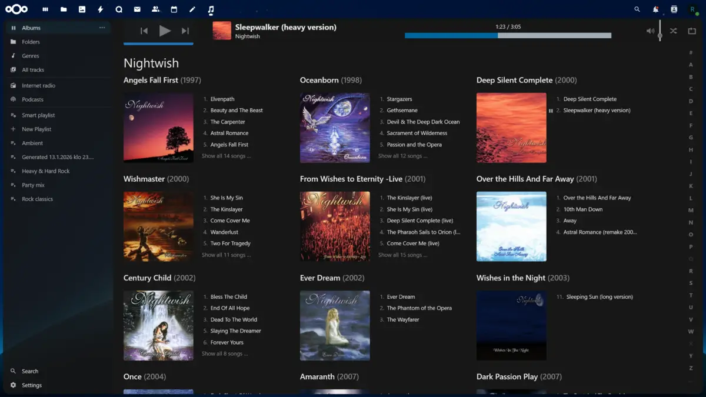Image resolution: width=706 pixels, height=397 pixels.
Task: Switch to the Genres view
Action: click(59, 56)
